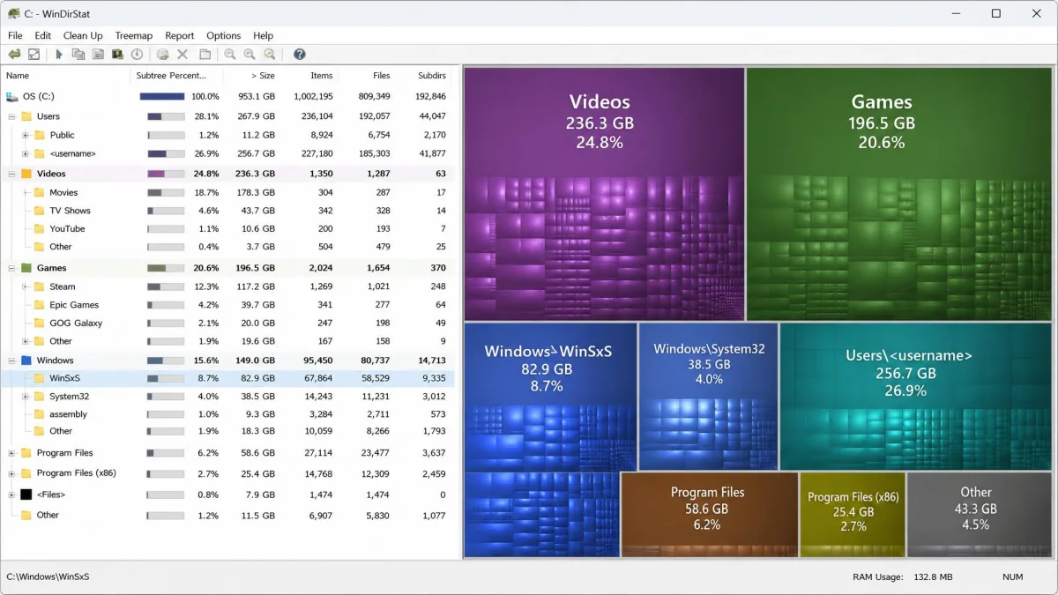Screen dimensions: 1058x595
Task: Click the purple percentage bar in Videos row
Action: click(x=166, y=174)
